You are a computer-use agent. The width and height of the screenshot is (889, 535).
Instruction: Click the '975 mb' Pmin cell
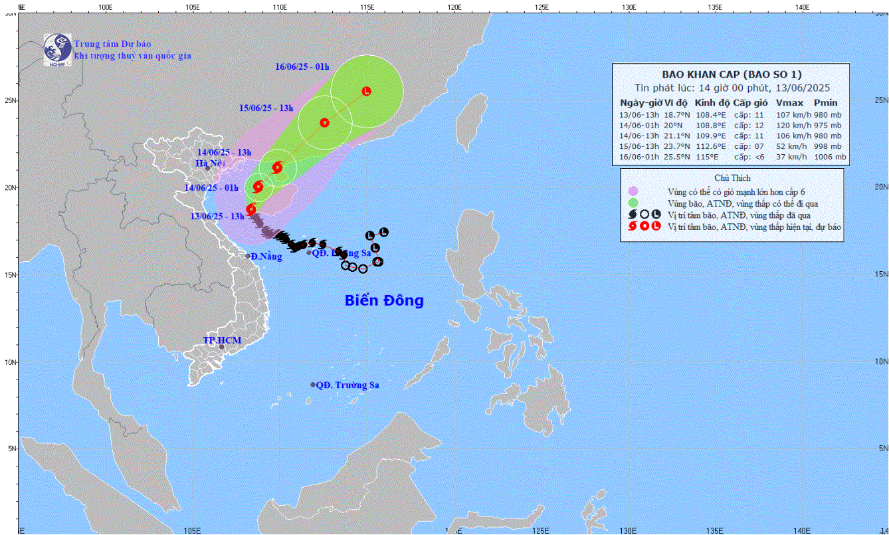click(827, 125)
